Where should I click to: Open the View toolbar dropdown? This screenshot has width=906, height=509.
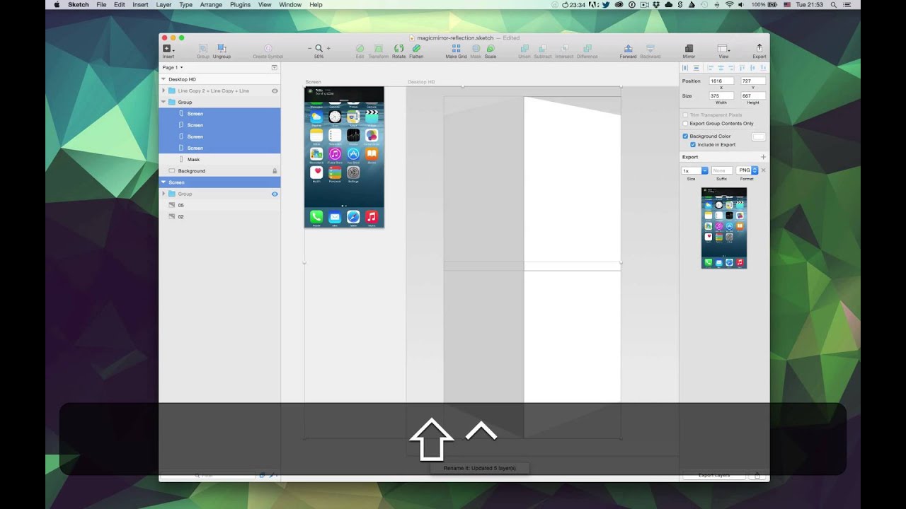[723, 49]
